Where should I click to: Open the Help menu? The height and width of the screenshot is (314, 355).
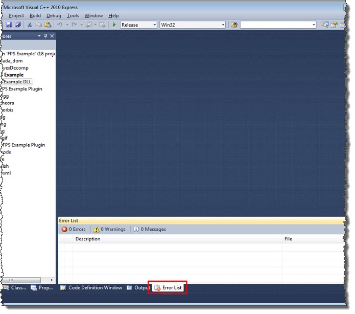(x=113, y=16)
